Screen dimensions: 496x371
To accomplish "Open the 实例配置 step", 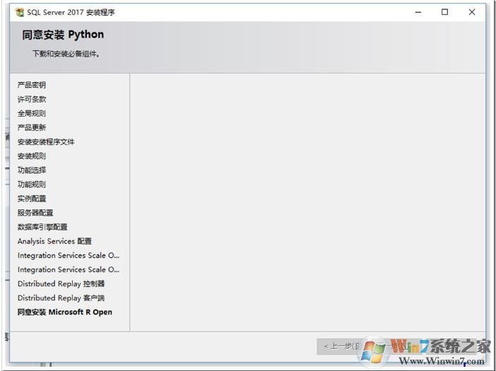I will 32,199.
